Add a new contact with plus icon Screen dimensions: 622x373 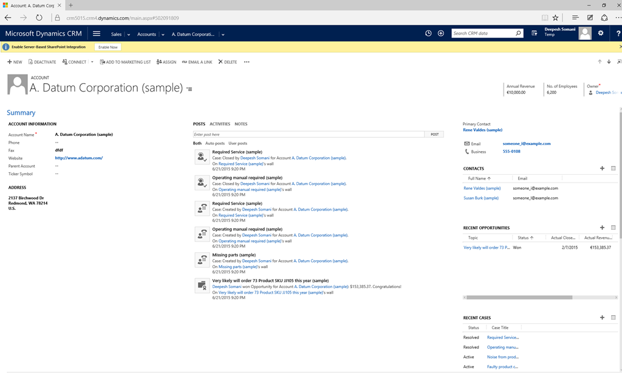(602, 168)
